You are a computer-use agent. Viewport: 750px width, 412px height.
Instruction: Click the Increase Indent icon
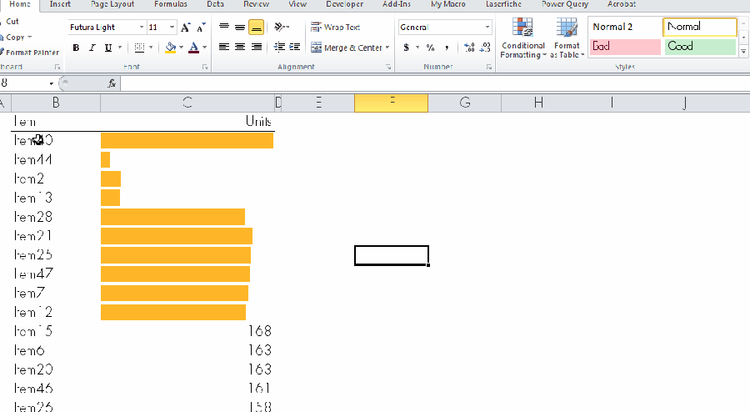click(295, 48)
